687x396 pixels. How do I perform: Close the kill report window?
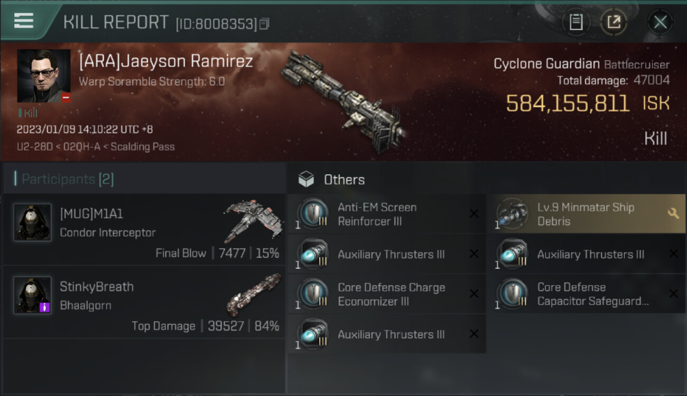coord(660,22)
